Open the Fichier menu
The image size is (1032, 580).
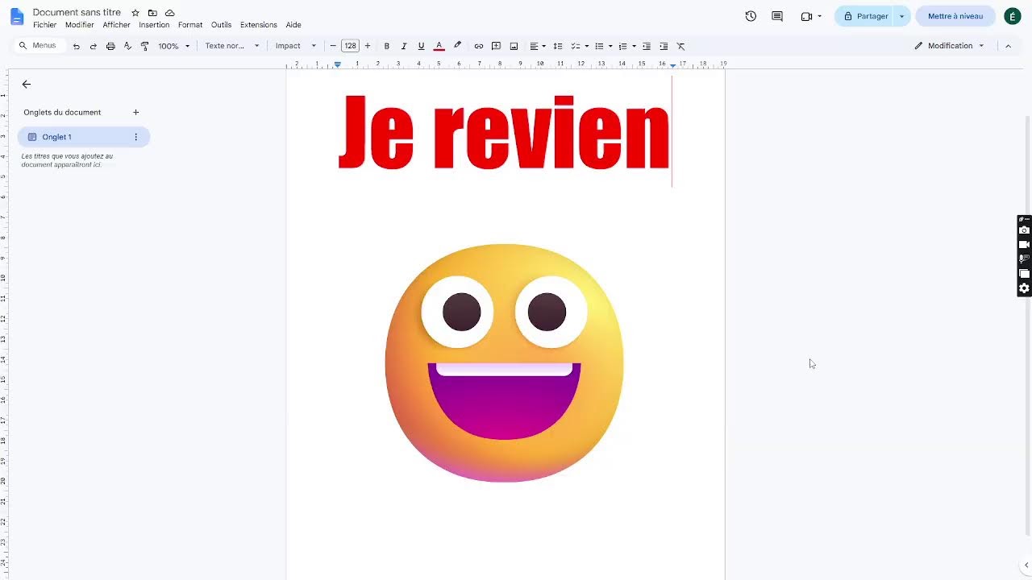click(44, 25)
